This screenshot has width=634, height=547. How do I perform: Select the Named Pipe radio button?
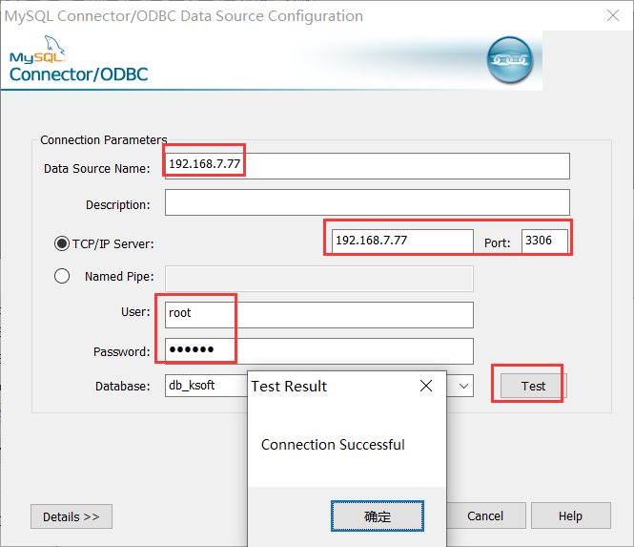click(x=63, y=276)
